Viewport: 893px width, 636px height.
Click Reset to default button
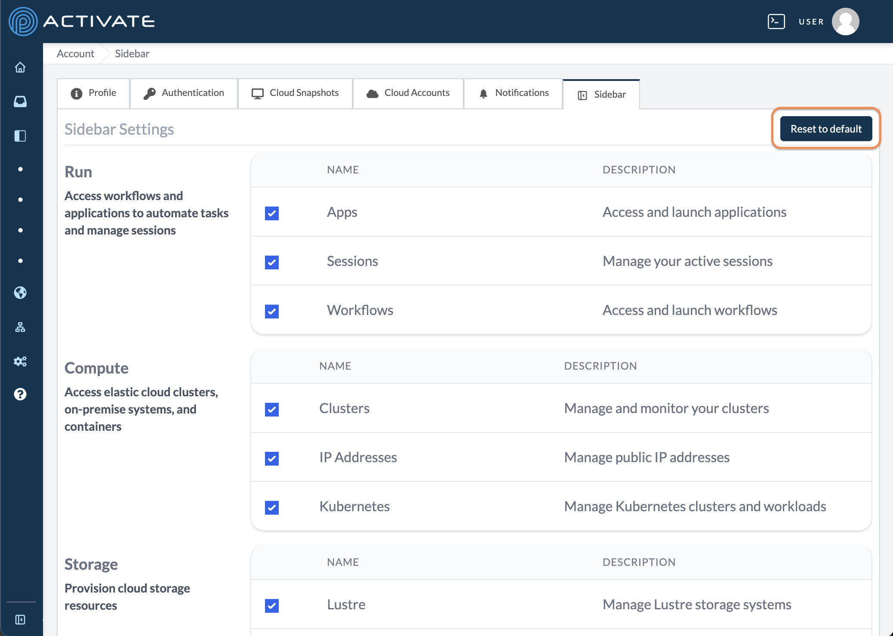click(825, 128)
